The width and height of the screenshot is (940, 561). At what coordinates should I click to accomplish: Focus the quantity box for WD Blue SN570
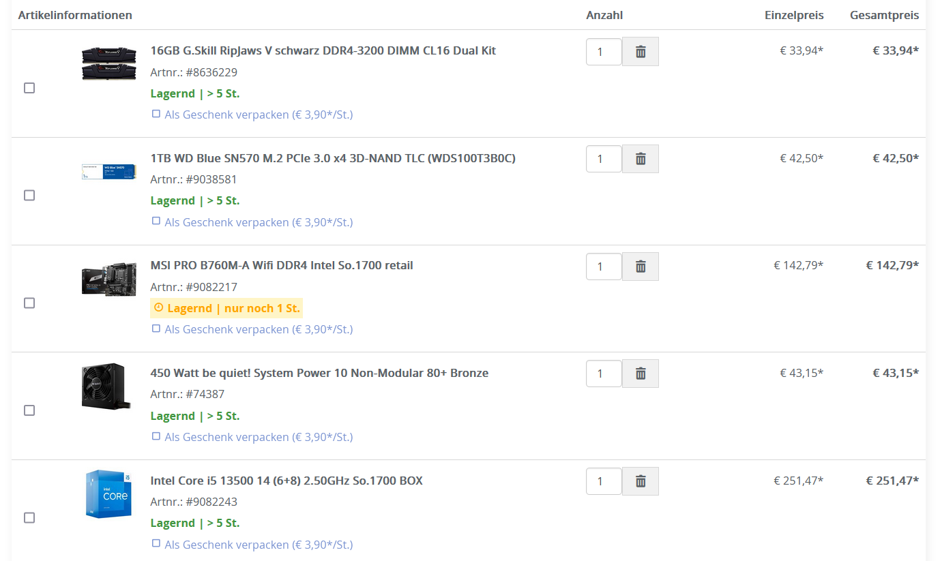[x=604, y=159]
